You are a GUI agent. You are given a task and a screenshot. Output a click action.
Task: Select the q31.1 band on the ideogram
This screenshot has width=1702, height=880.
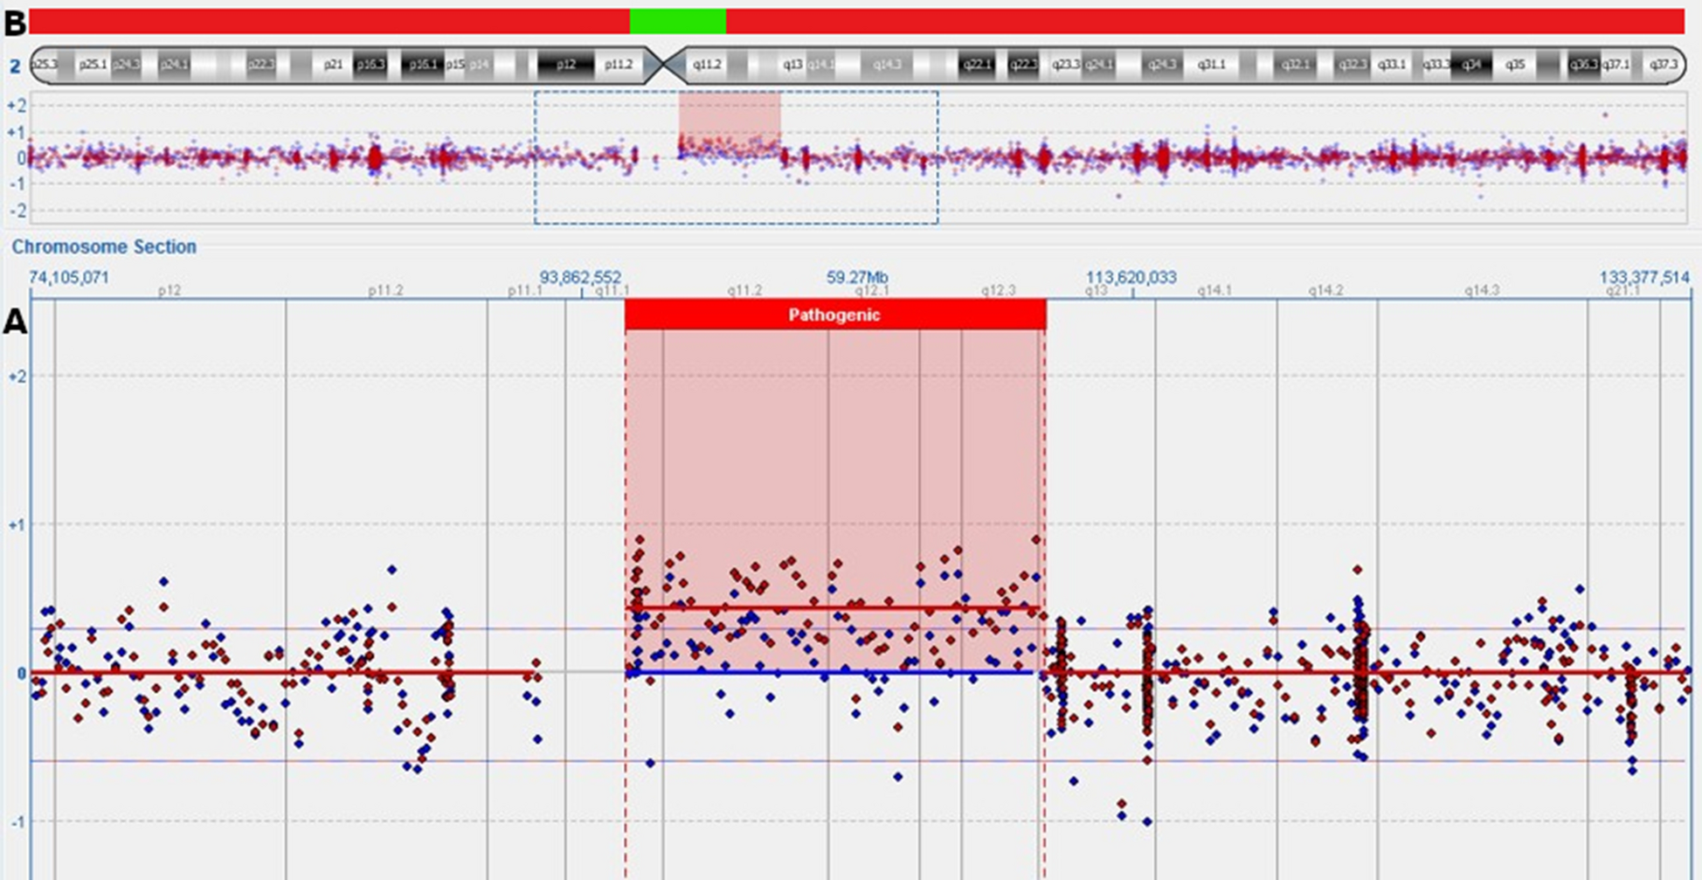[x=1211, y=65]
